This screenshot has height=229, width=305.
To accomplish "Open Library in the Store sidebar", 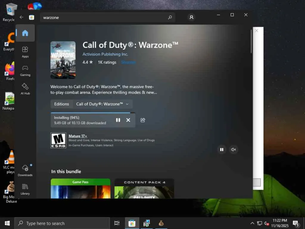I will point(25,189).
